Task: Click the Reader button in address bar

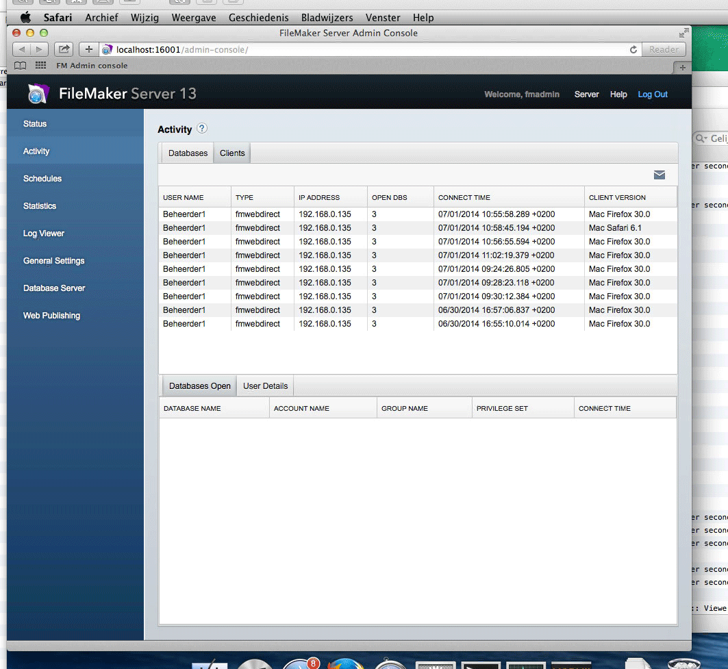Action: coord(664,50)
